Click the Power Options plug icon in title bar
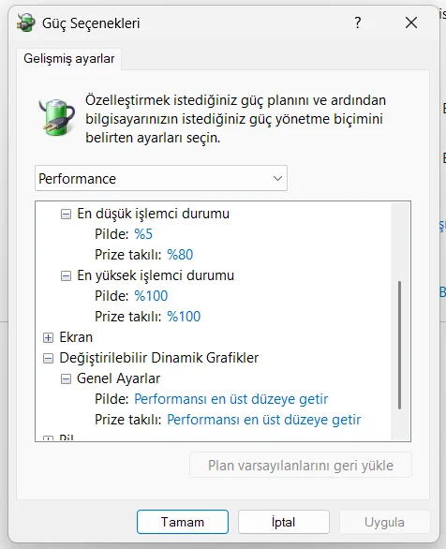The width and height of the screenshot is (446, 549). point(26,22)
